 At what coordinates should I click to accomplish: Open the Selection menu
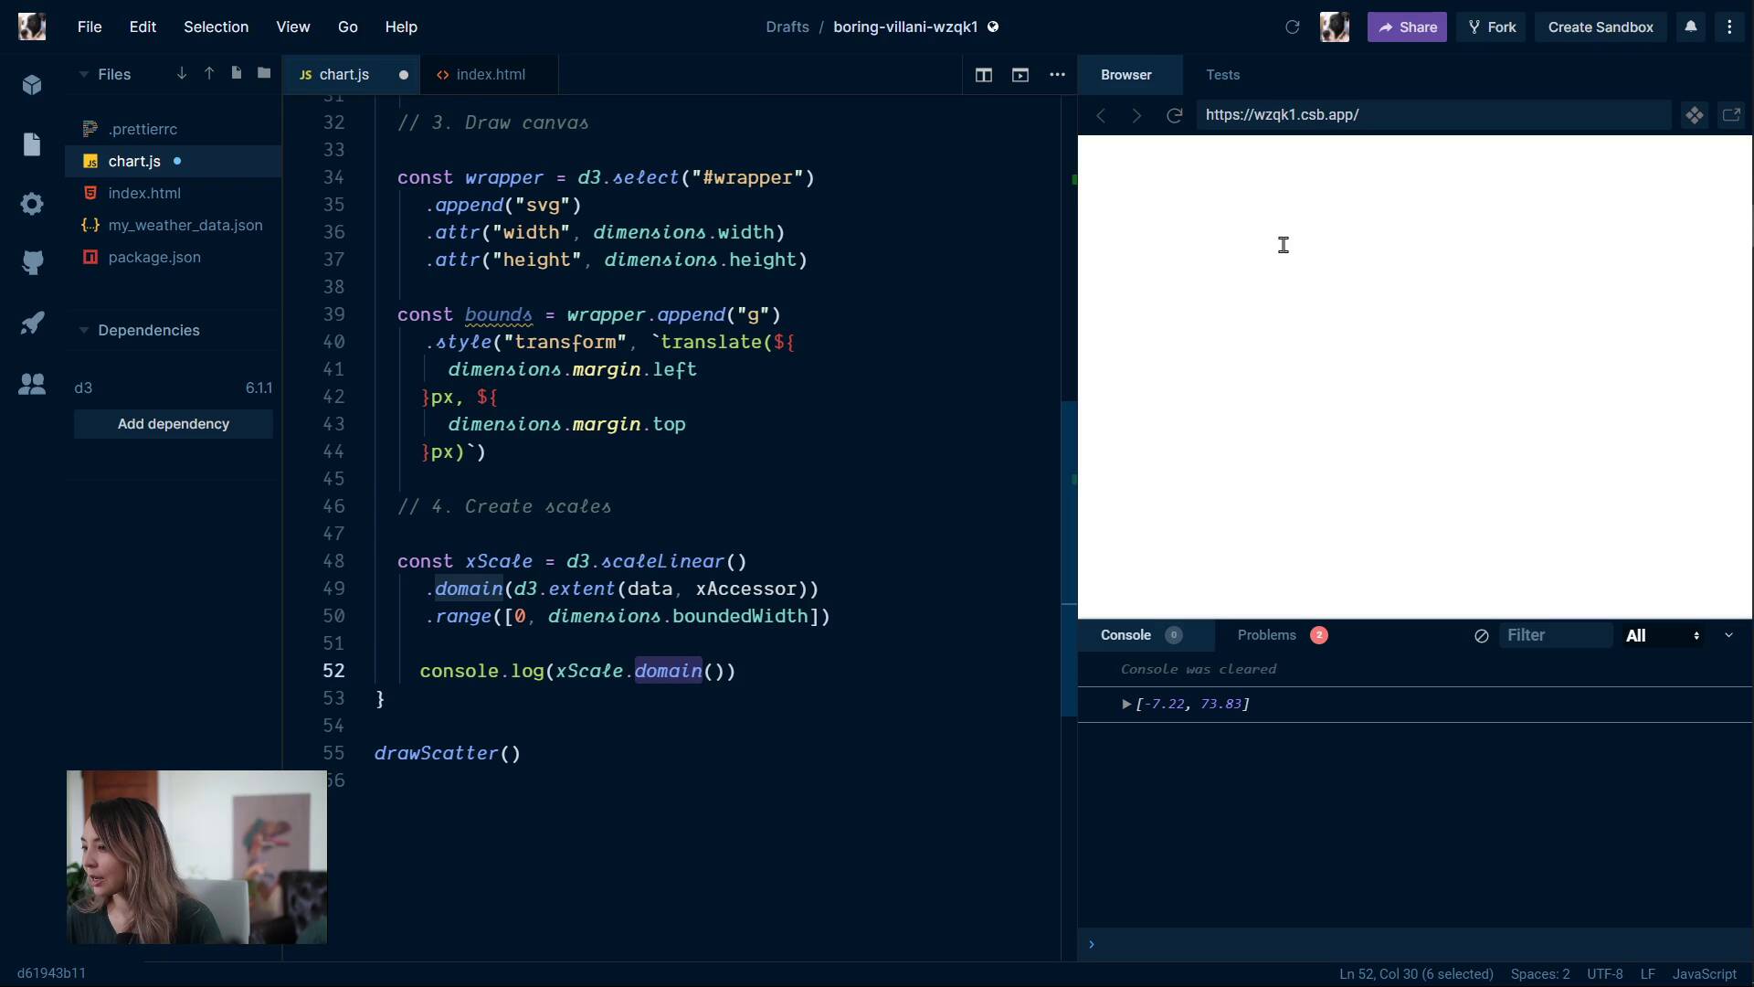pos(216,27)
